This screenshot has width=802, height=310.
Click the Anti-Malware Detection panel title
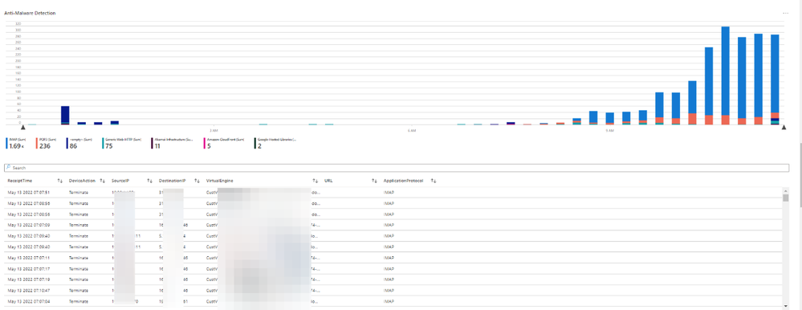click(30, 13)
